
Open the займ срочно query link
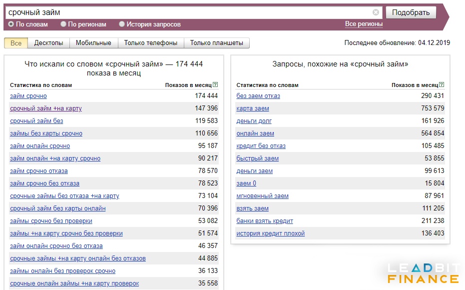28,96
